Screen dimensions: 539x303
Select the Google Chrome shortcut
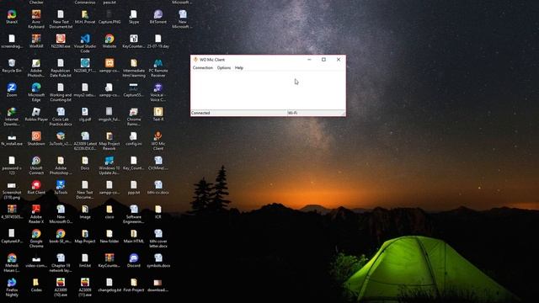tap(36, 239)
